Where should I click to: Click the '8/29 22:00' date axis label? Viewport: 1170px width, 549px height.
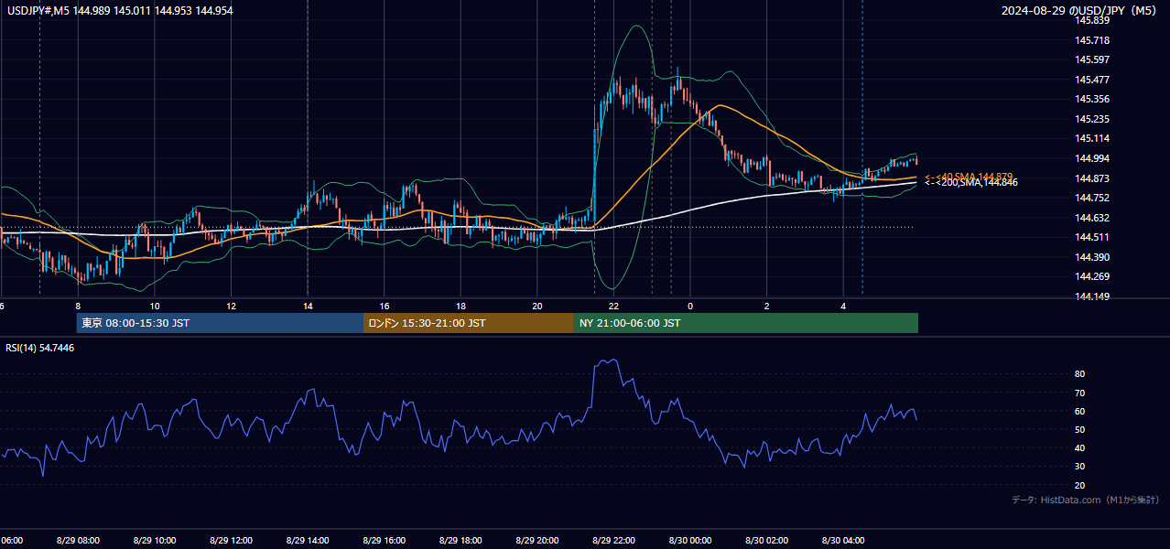tap(613, 541)
